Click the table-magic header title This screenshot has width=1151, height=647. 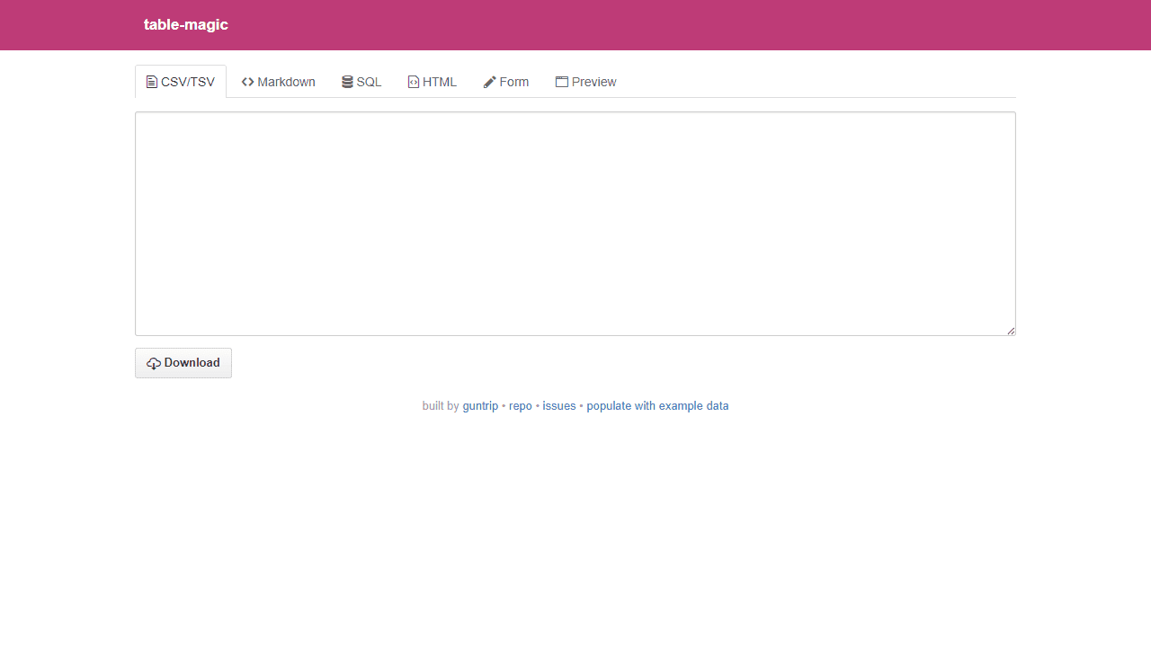pyautogui.click(x=186, y=25)
